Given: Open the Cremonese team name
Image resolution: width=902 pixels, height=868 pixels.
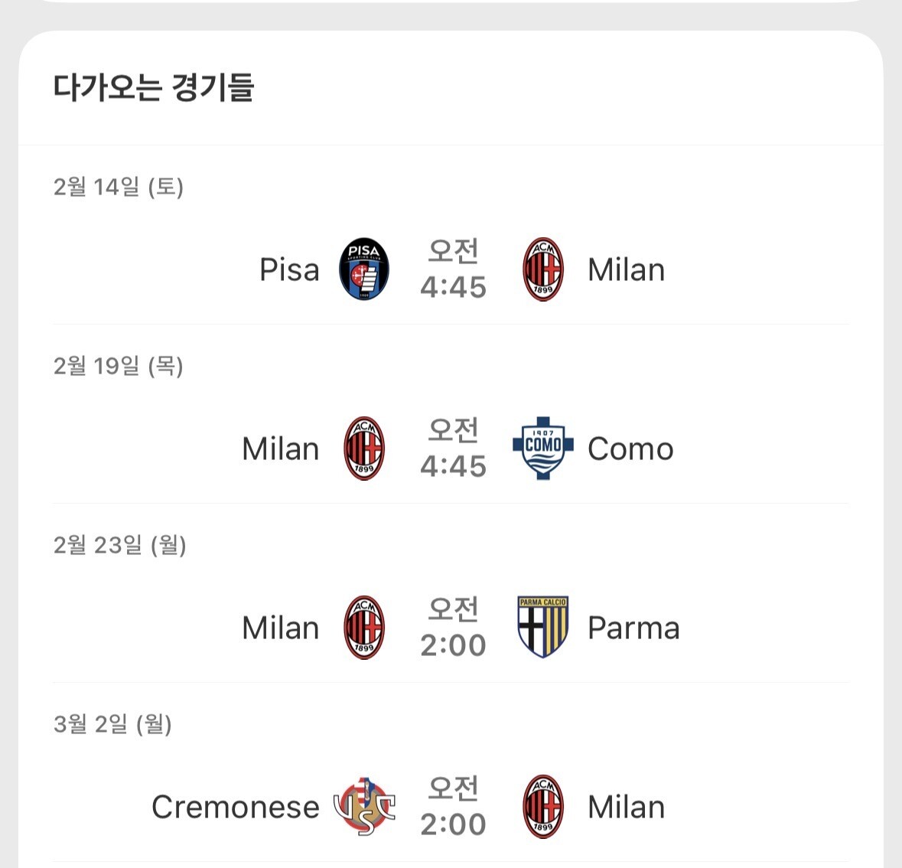Looking at the screenshot, I should click(235, 807).
